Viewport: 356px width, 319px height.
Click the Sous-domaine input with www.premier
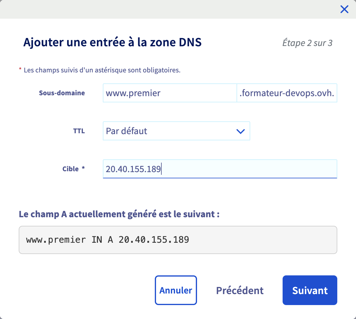click(x=169, y=93)
